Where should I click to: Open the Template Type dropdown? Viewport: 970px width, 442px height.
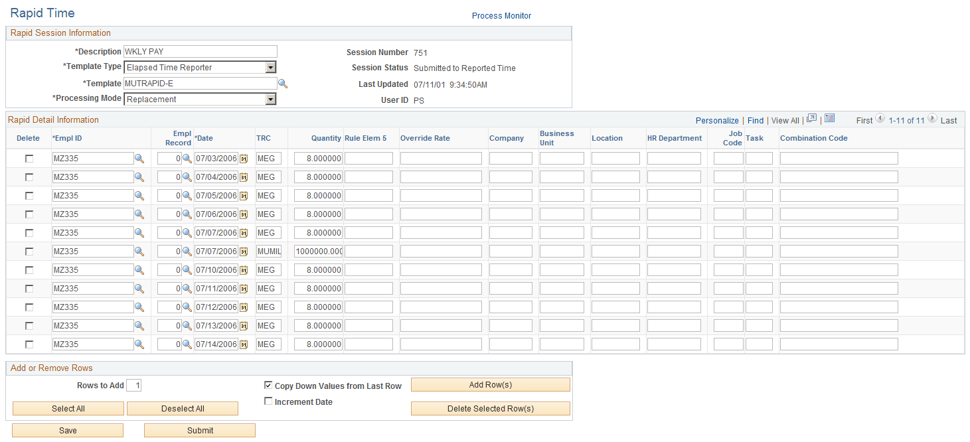point(270,67)
